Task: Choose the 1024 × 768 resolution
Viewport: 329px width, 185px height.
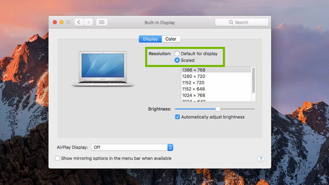Action: click(216, 95)
